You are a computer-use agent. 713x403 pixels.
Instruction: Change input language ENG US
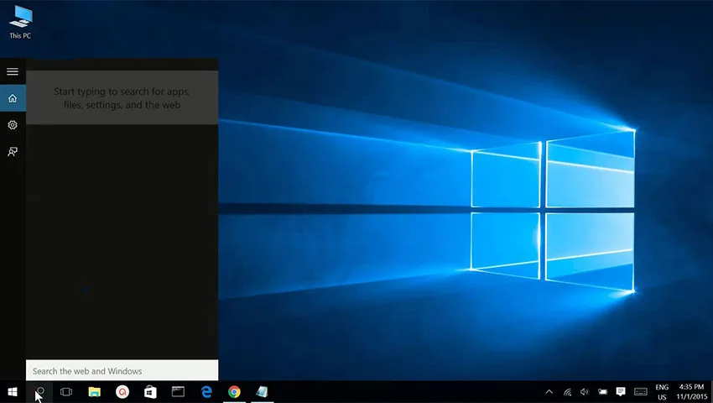pos(662,391)
